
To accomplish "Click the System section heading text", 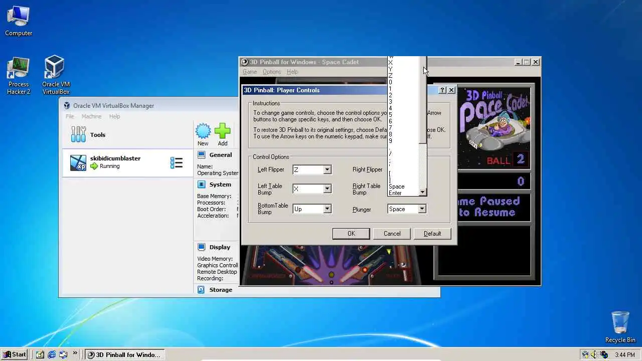I will pos(220,185).
